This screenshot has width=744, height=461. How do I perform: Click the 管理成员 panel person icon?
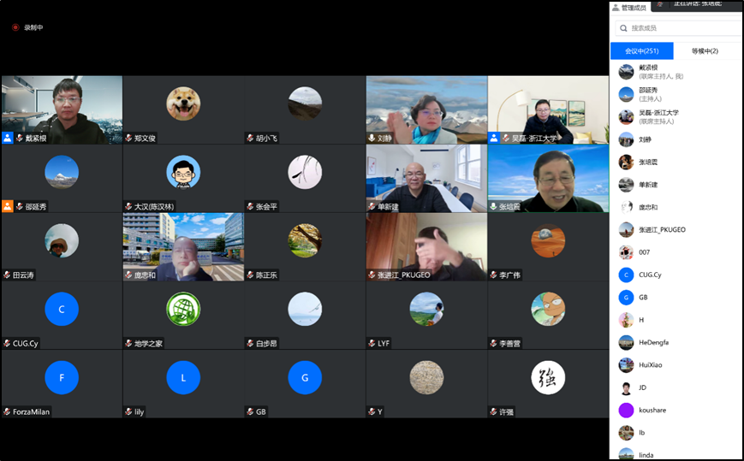pos(616,8)
